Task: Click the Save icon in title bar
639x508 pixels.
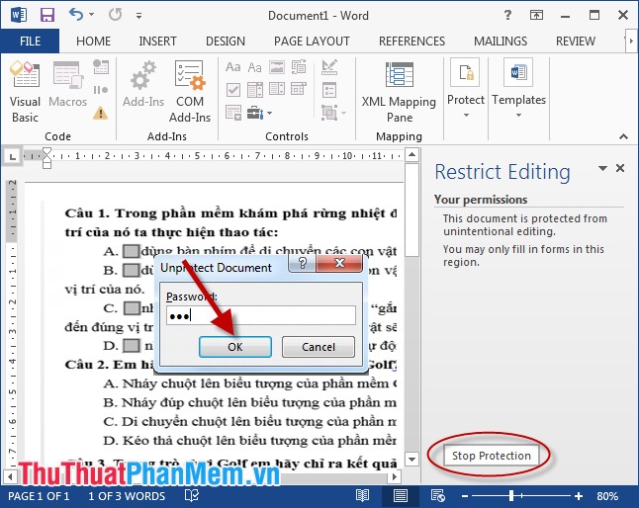Action: pos(47,15)
